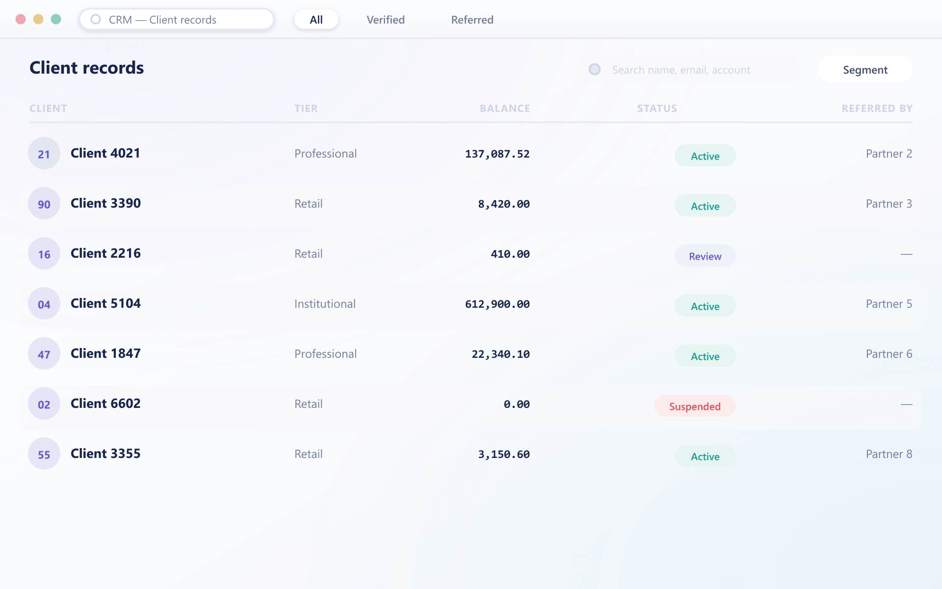Screen dimensions: 942x589
Task: Click the balance 0.00
Action: point(517,404)
